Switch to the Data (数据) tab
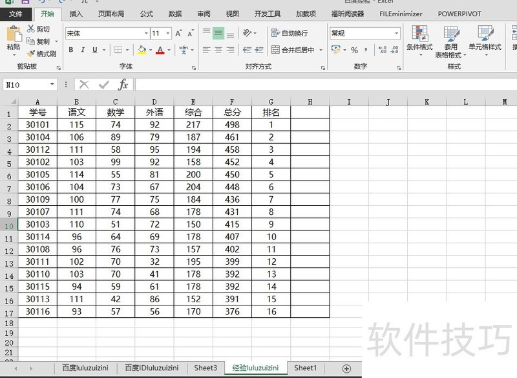Screen dimensions: 517x378 [x=175, y=14]
